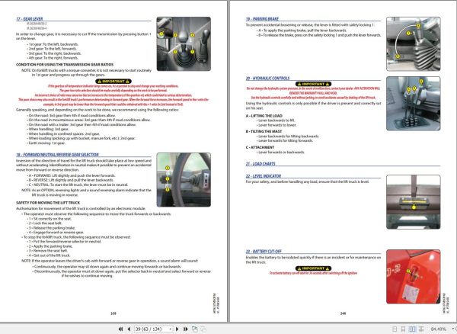
Task: Click '3 - Release the parking brake' line
Action: pos(51,228)
